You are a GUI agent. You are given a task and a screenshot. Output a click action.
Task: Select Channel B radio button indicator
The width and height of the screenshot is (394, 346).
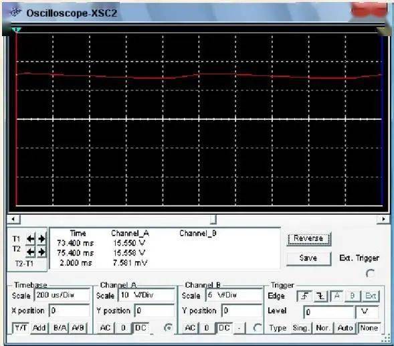257,327
